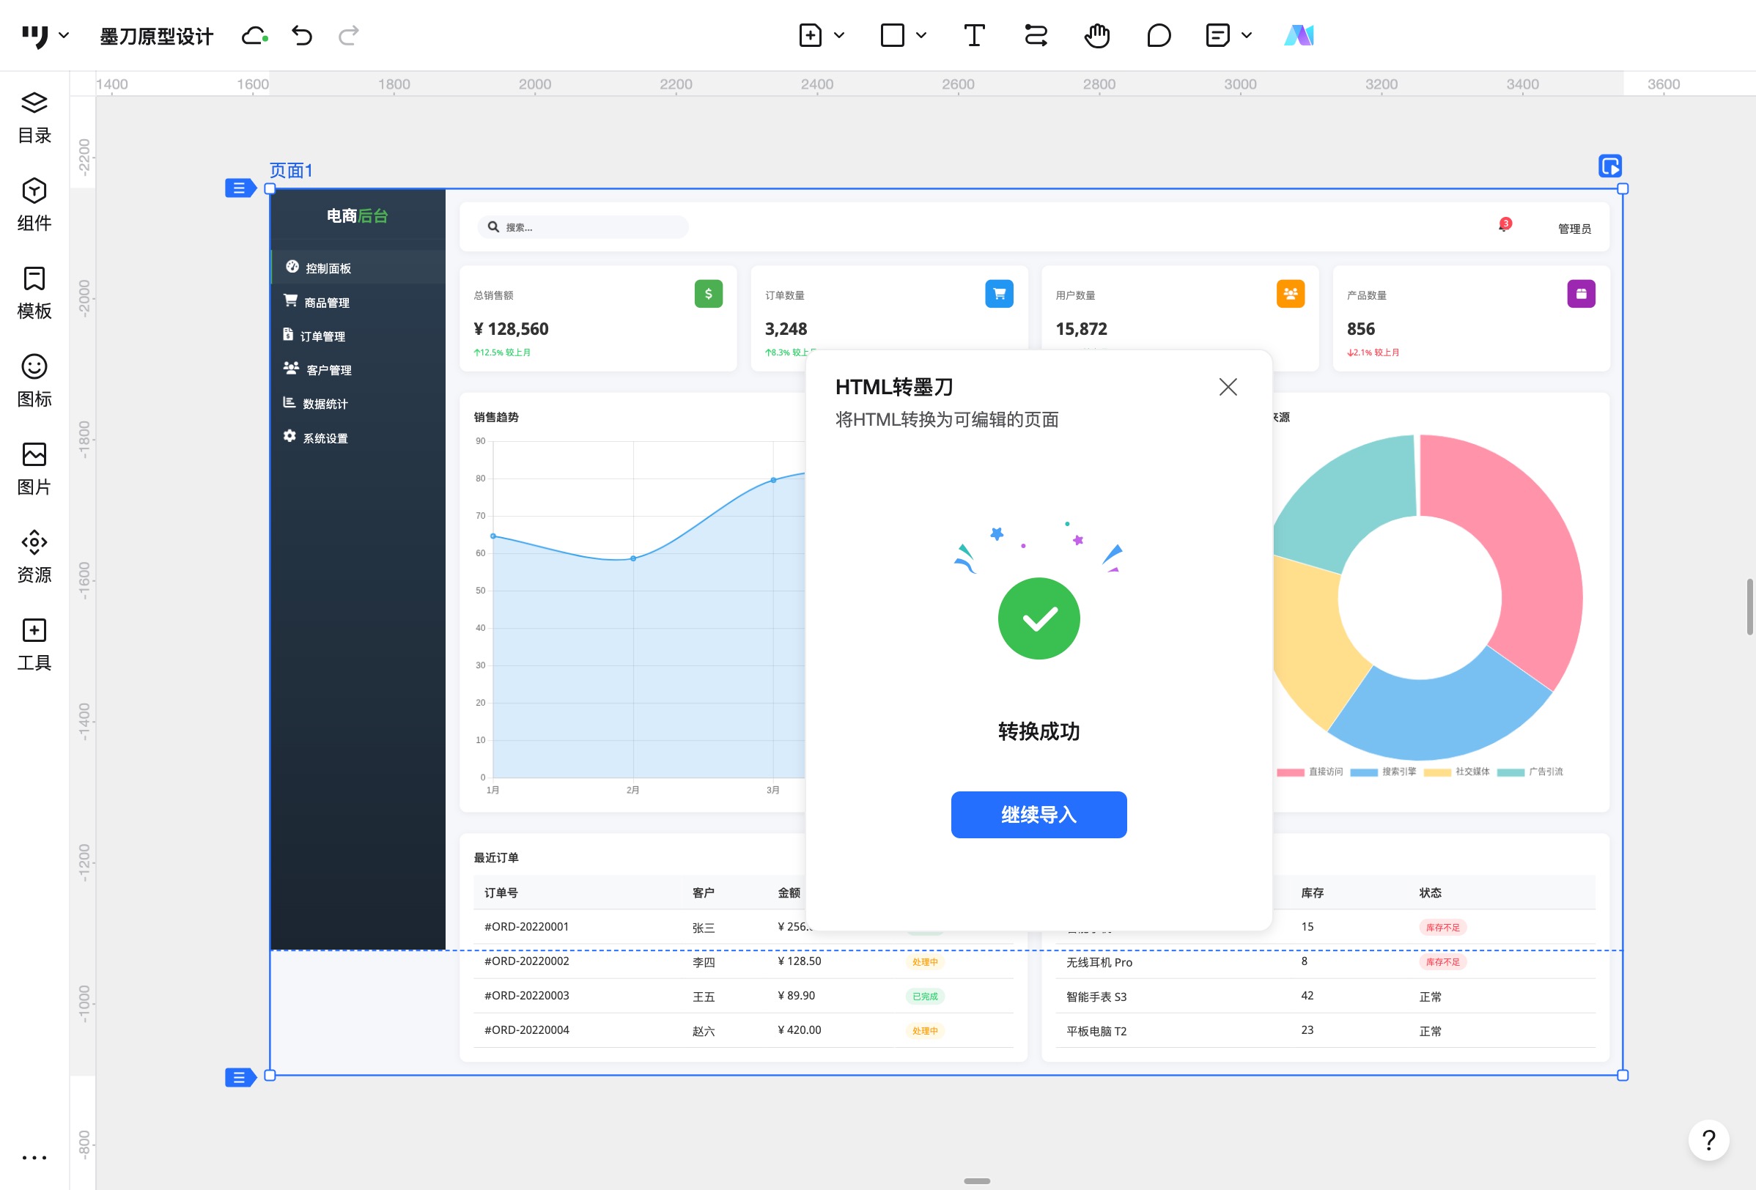Expand the rectangle shape dropdown arrow
Viewport: 1756px width, 1190px height.
(921, 35)
